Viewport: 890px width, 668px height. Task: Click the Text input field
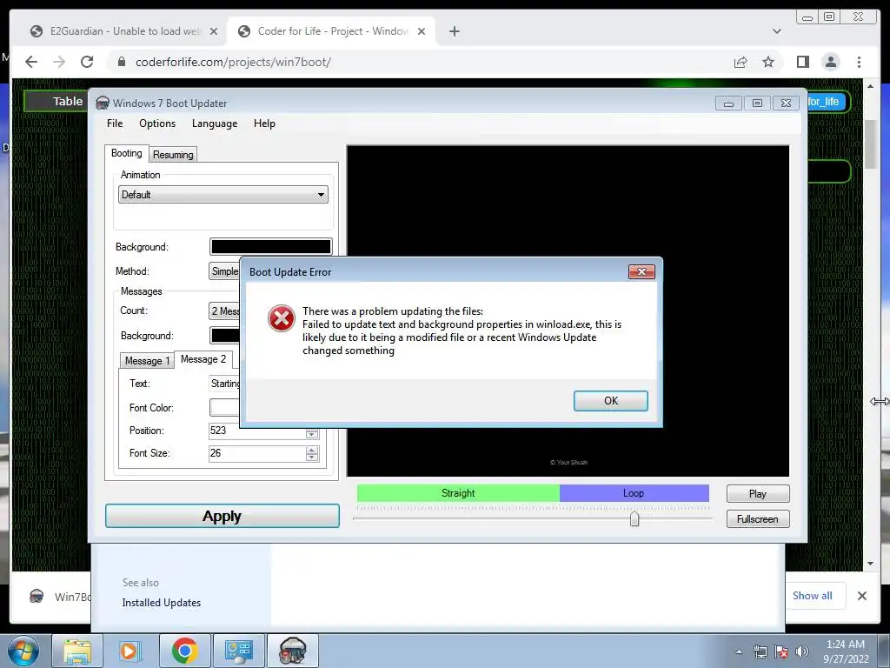225,384
